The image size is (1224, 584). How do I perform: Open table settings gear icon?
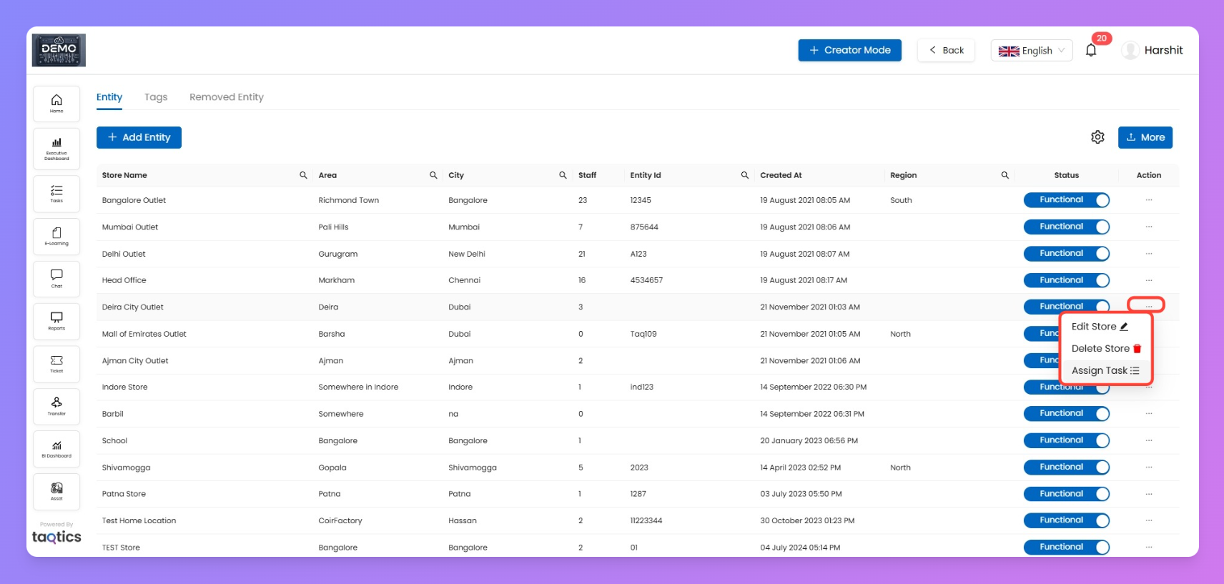pyautogui.click(x=1097, y=137)
